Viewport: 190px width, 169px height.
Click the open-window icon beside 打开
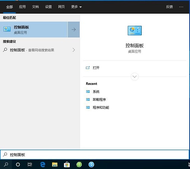click(88, 68)
